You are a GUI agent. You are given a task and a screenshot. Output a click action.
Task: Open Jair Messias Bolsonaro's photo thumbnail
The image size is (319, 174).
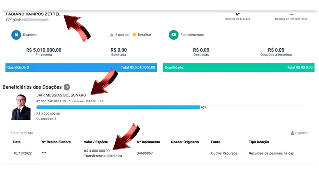pos(21,107)
